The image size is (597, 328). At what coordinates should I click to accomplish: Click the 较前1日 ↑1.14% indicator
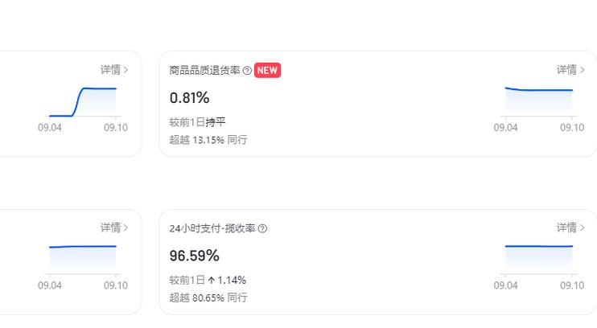click(208, 280)
